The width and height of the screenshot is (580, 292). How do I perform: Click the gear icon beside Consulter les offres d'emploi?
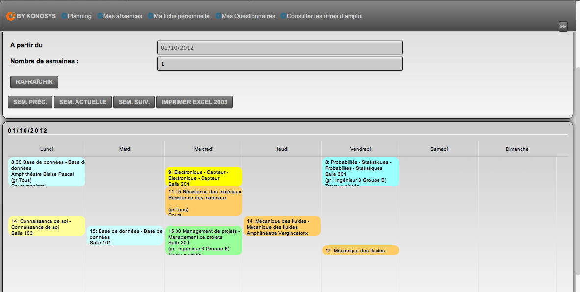[x=283, y=16]
